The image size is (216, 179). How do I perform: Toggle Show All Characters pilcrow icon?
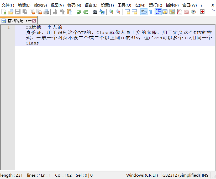[151, 12]
